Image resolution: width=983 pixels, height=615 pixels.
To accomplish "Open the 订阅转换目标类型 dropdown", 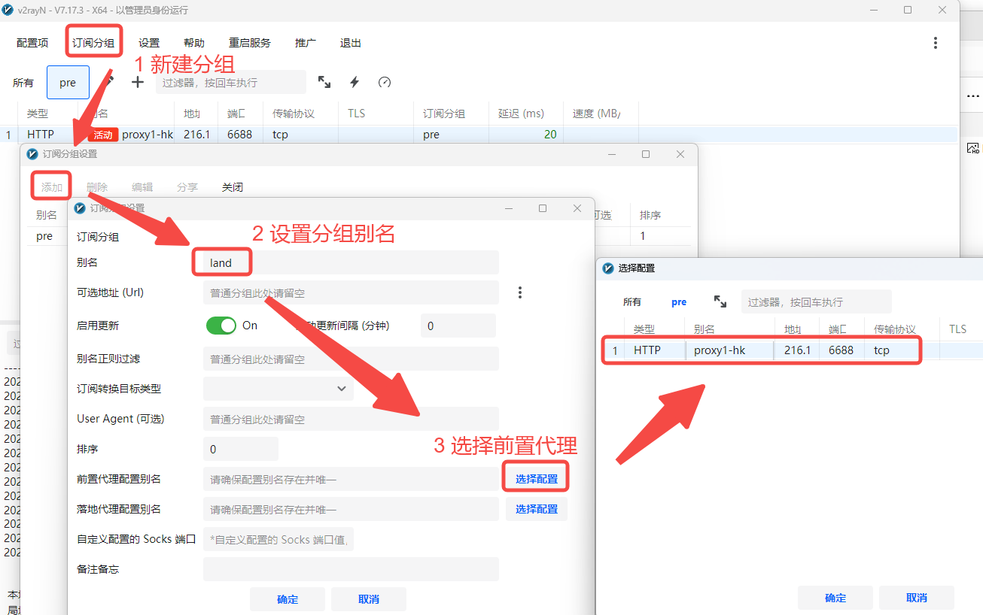I will [x=278, y=389].
